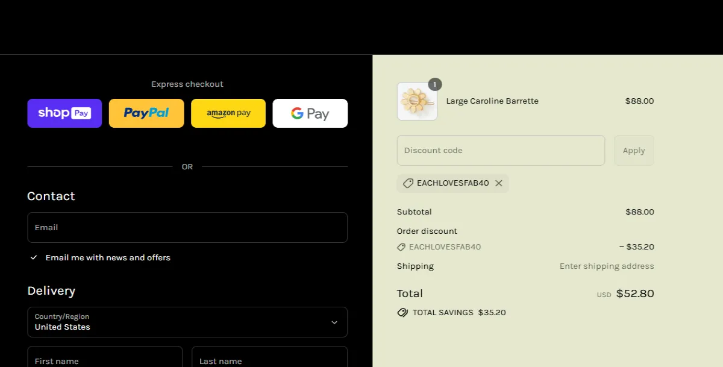723x367 pixels.
Task: Check out using Google Pay
Action: 310,113
